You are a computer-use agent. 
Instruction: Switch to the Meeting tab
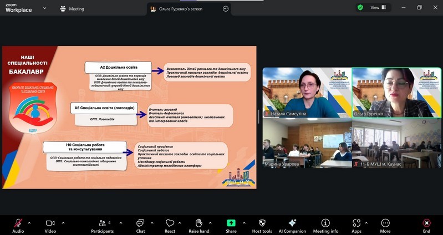pyautogui.click(x=72, y=9)
